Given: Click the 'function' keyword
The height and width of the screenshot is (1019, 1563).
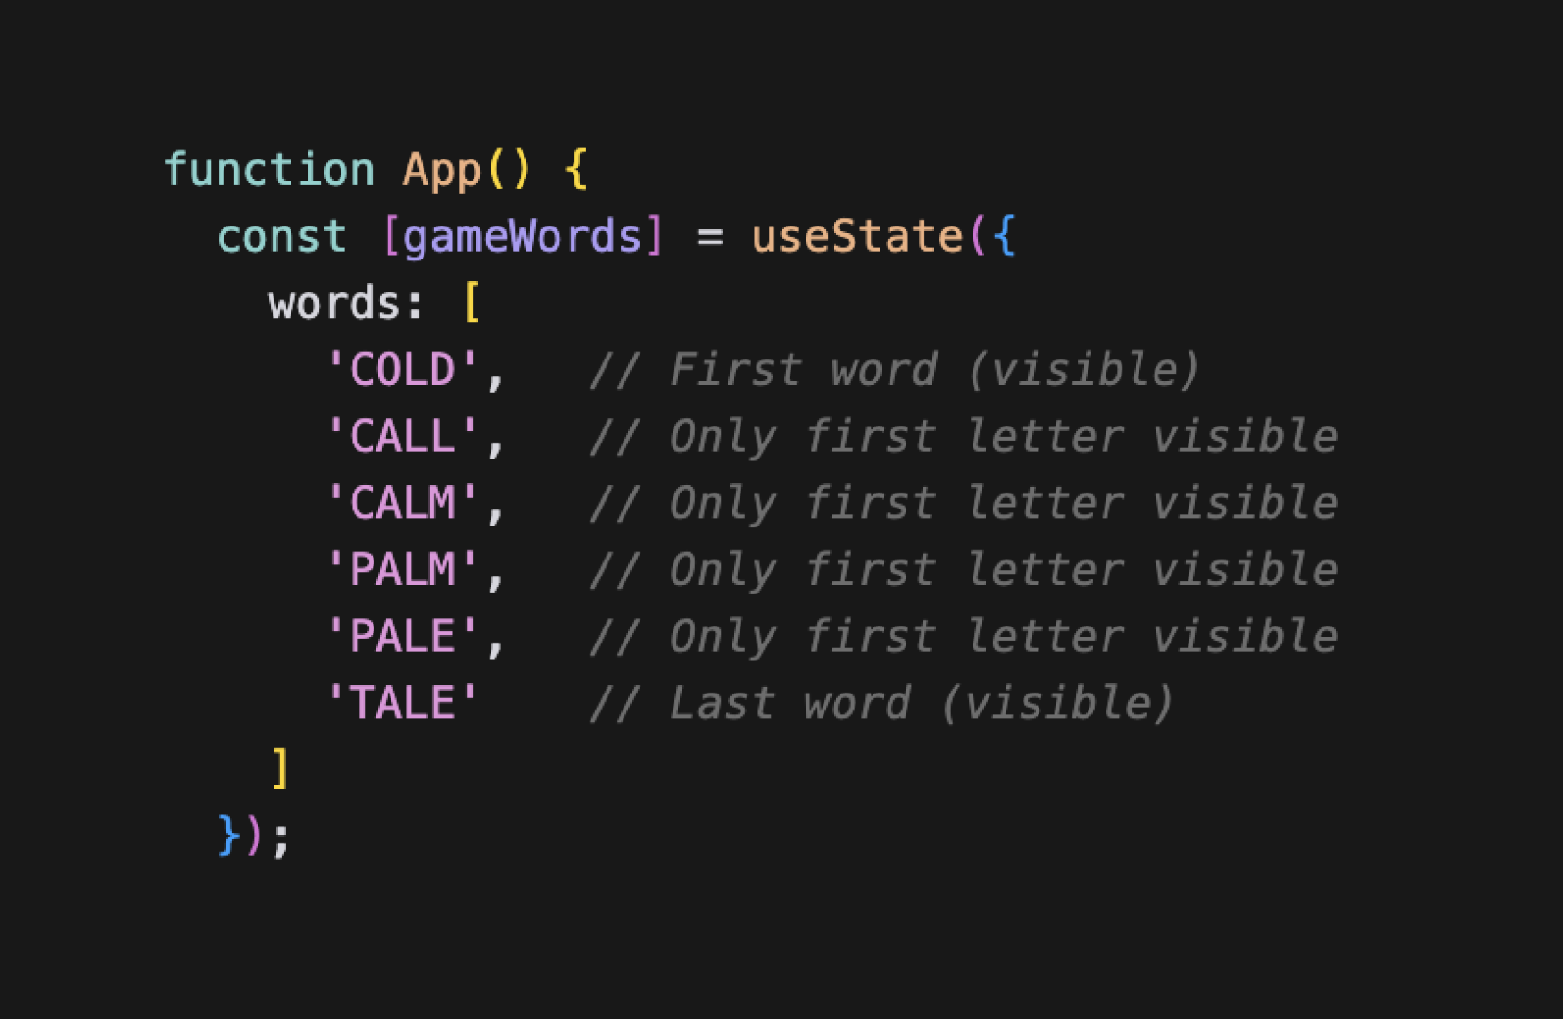Looking at the screenshot, I should pos(269,170).
